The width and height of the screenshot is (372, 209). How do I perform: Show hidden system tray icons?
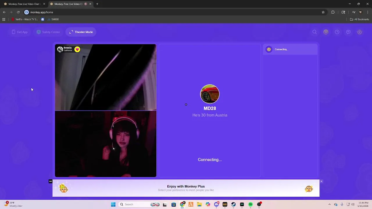329,204
